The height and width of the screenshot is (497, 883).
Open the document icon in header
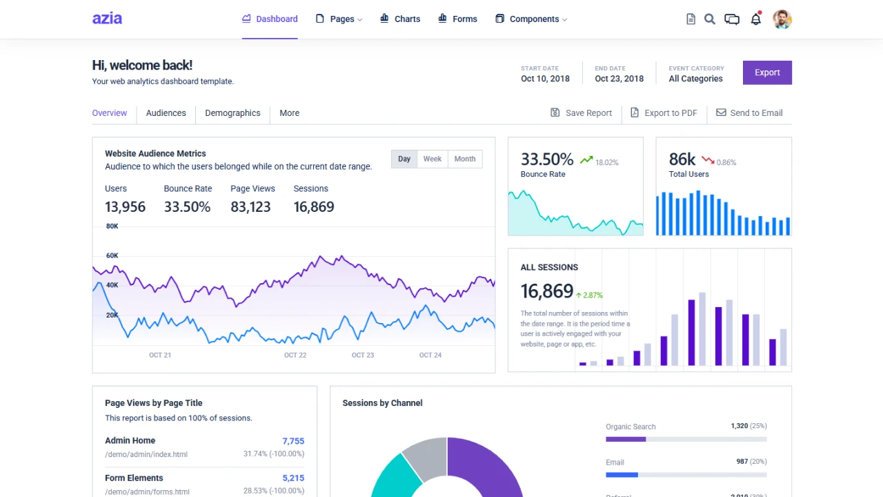click(x=691, y=19)
